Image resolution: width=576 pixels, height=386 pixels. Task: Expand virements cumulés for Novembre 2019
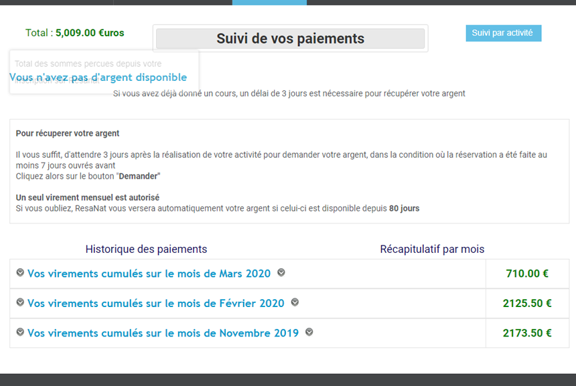(163, 332)
